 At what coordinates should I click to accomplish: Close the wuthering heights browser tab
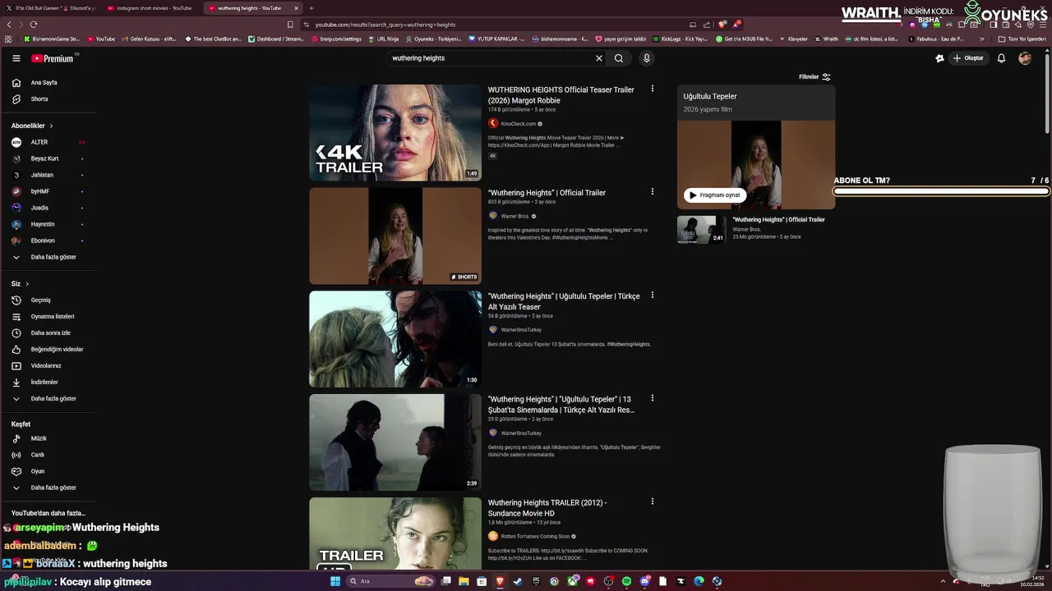pyautogui.click(x=296, y=8)
